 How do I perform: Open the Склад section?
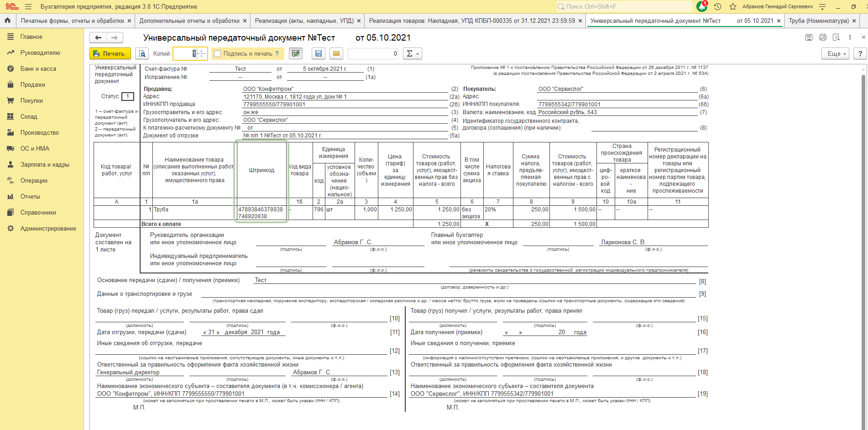[29, 117]
